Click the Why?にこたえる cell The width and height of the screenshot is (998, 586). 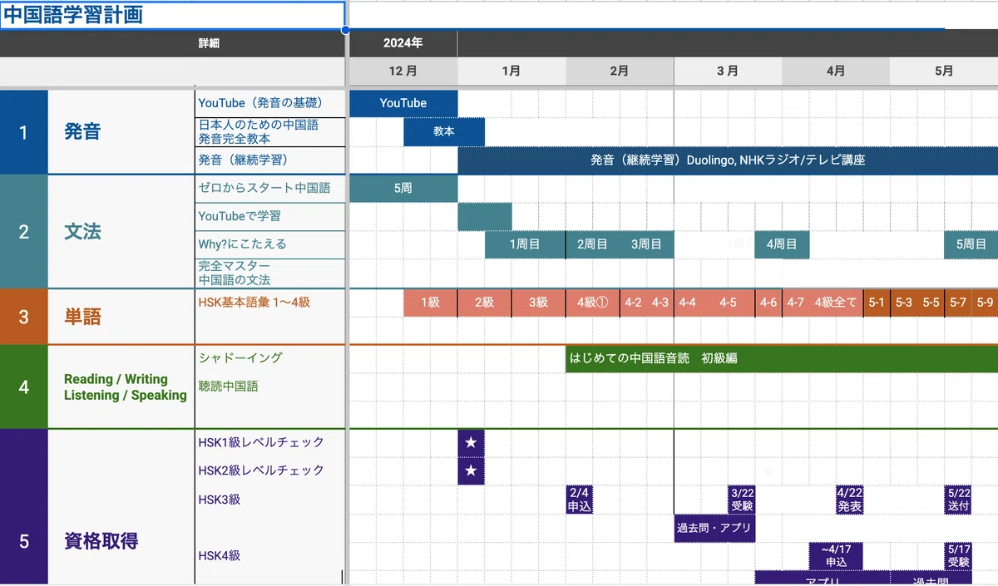coord(270,244)
